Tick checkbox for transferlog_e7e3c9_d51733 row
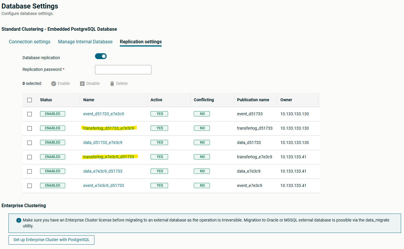The image size is (404, 249). pyautogui.click(x=30, y=157)
